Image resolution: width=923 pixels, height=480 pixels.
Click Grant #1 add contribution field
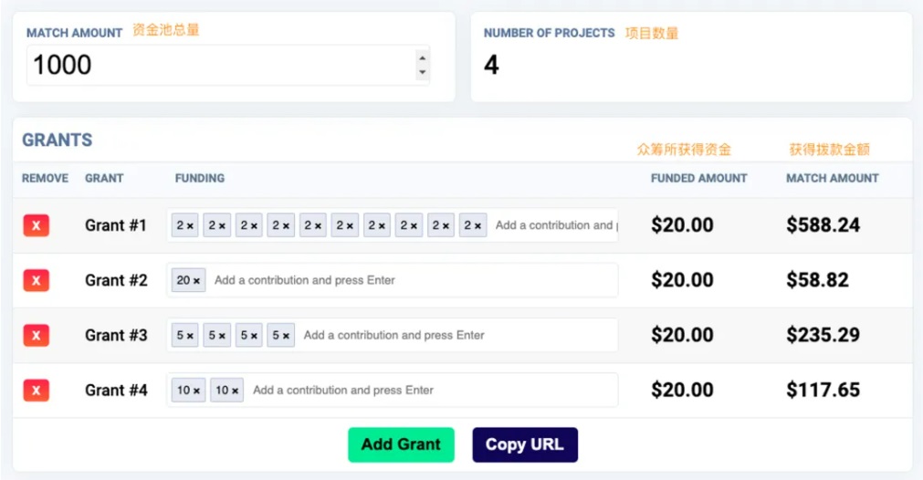554,225
